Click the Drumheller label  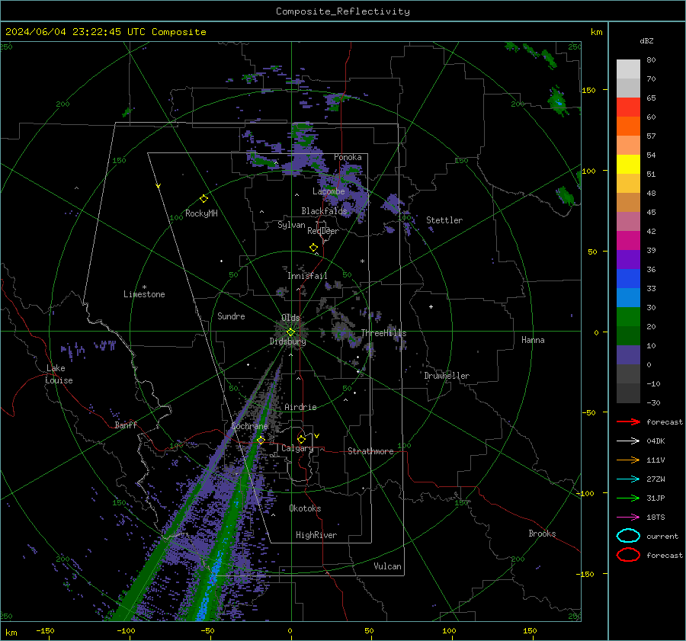click(447, 376)
